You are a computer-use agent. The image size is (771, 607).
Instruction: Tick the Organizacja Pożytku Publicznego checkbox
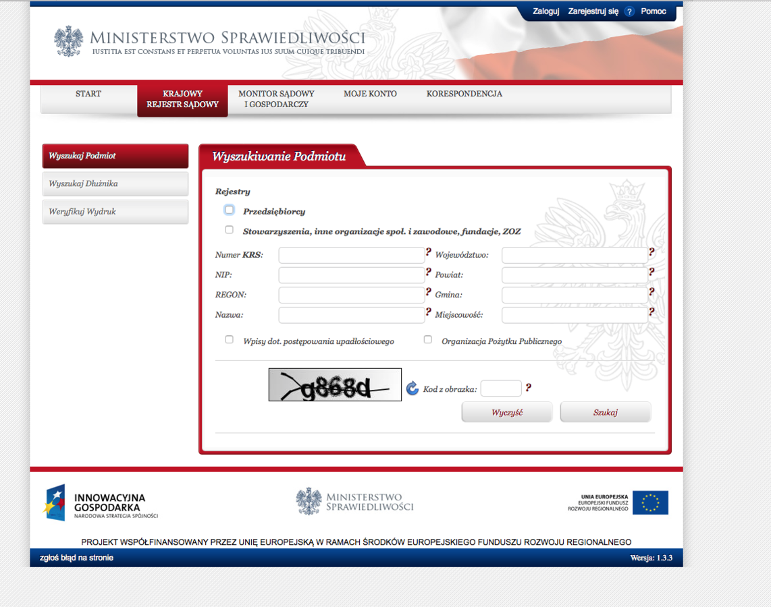(x=427, y=340)
